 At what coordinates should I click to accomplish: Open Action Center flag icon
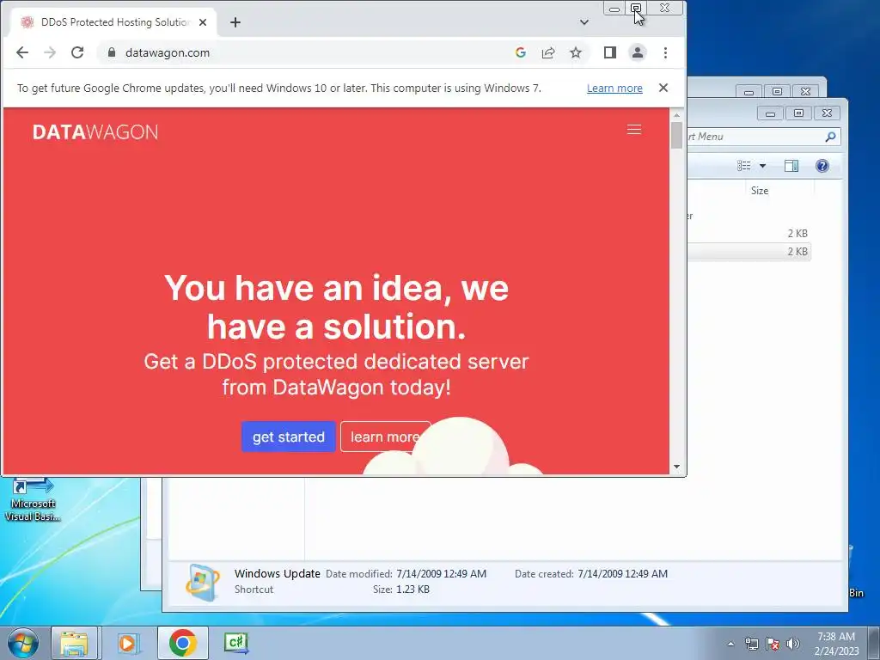[x=773, y=644]
